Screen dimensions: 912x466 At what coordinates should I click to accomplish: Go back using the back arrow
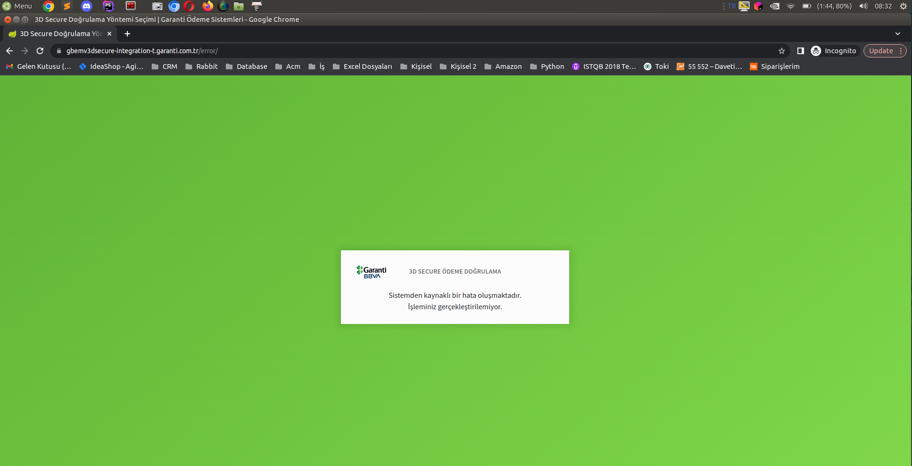pyautogui.click(x=10, y=51)
